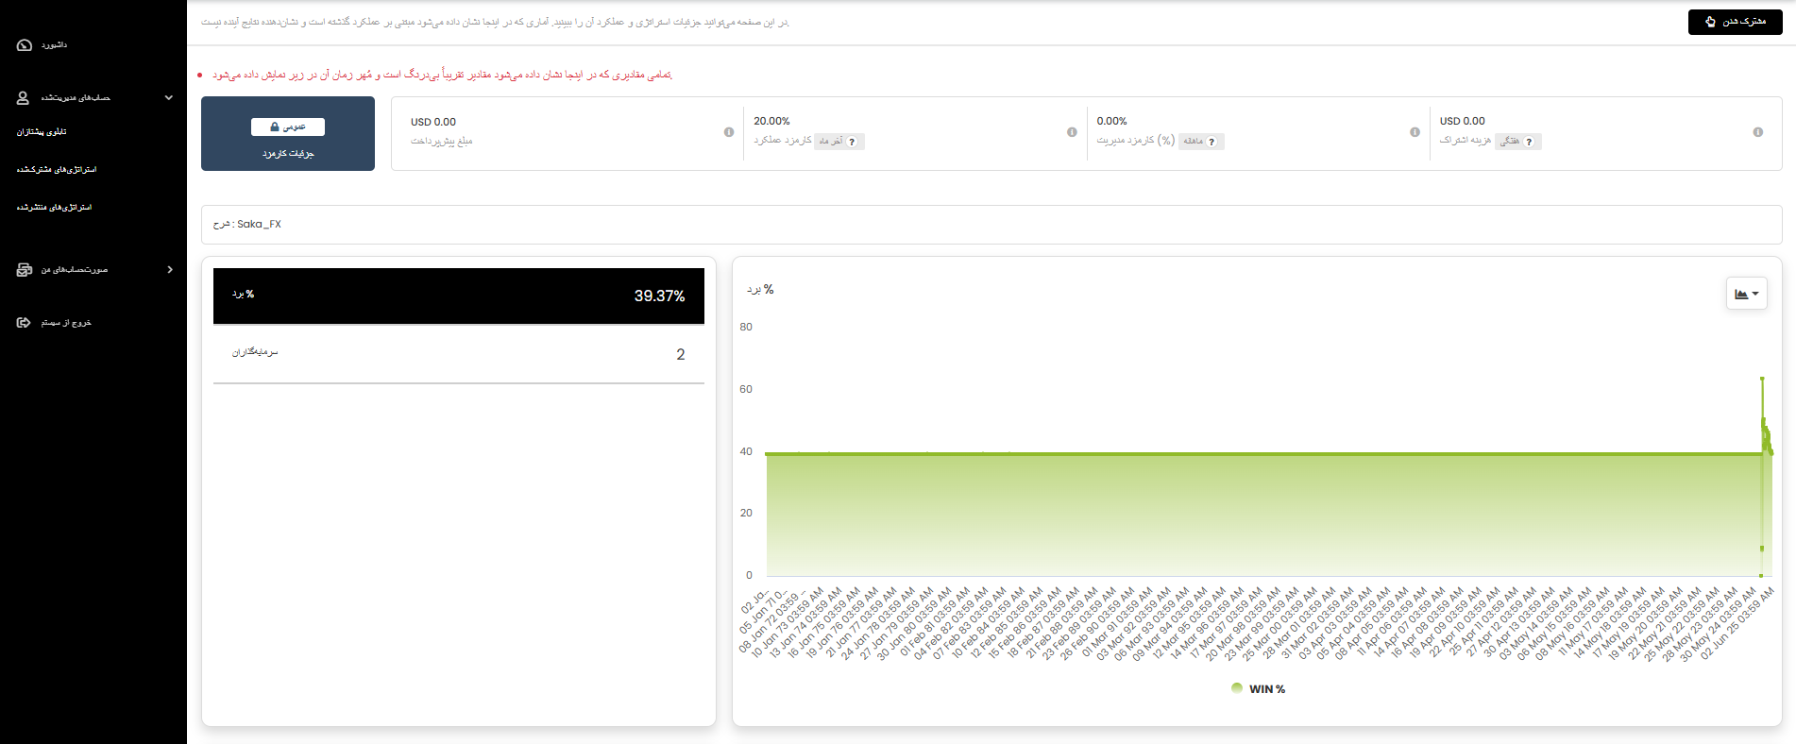Screen dimensions: 1796x744
Task: Click the lock icon in عمومی badge
Action: tap(275, 127)
